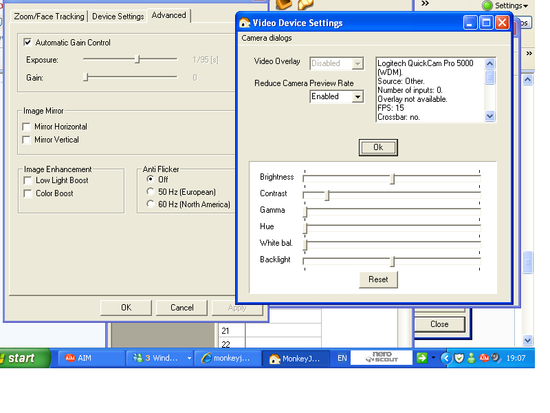Image resolution: width=550 pixels, height=413 pixels.
Task: Expand the Settings dropdown arrow
Action: [x=526, y=6]
